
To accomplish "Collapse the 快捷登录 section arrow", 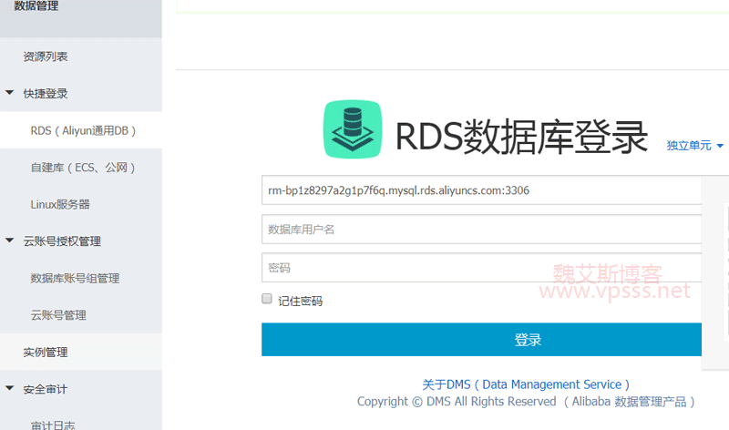I will (10, 93).
